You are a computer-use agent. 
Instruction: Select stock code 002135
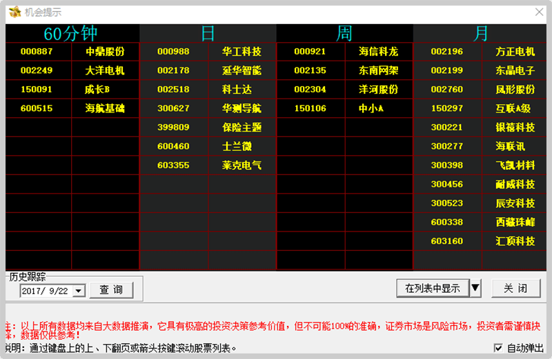click(310, 71)
